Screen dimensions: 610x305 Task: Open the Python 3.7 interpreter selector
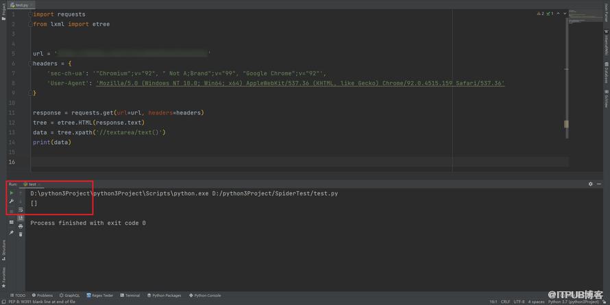[574, 302]
